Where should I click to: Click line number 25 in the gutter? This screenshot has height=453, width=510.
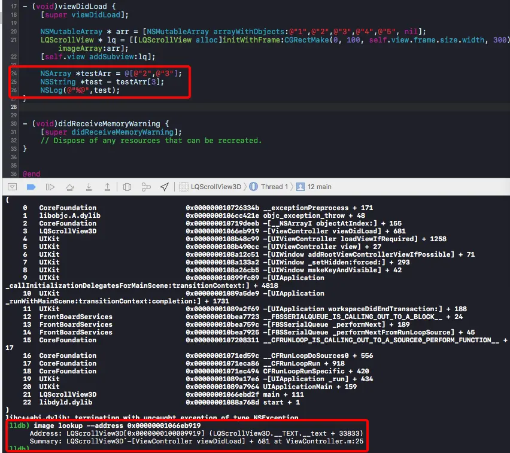coord(14,82)
